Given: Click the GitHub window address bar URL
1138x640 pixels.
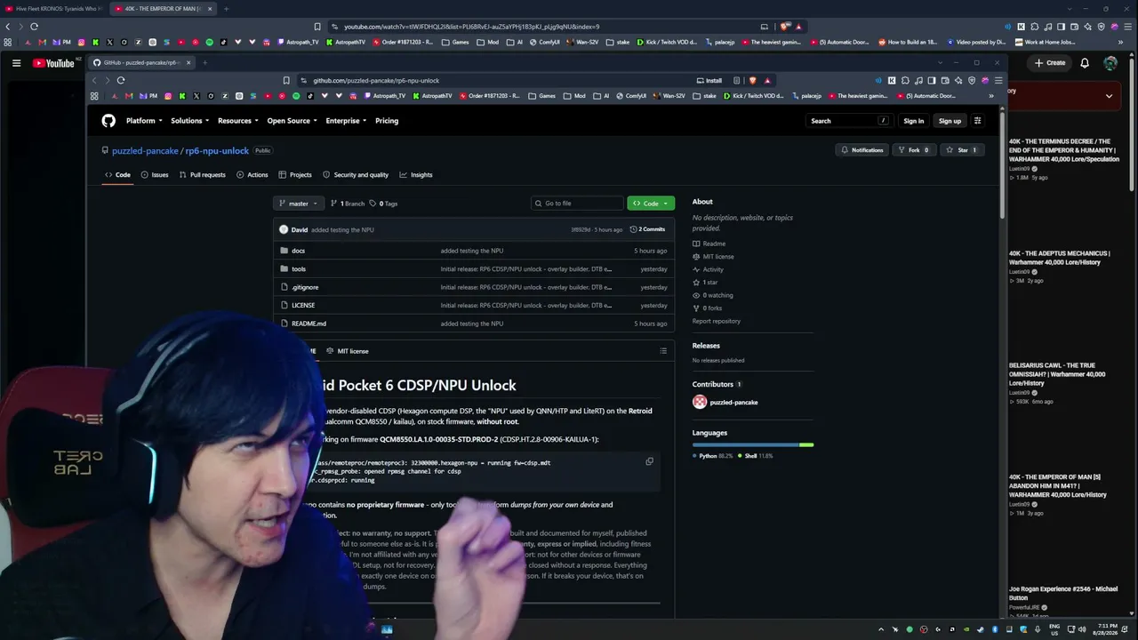Looking at the screenshot, I should [x=376, y=81].
